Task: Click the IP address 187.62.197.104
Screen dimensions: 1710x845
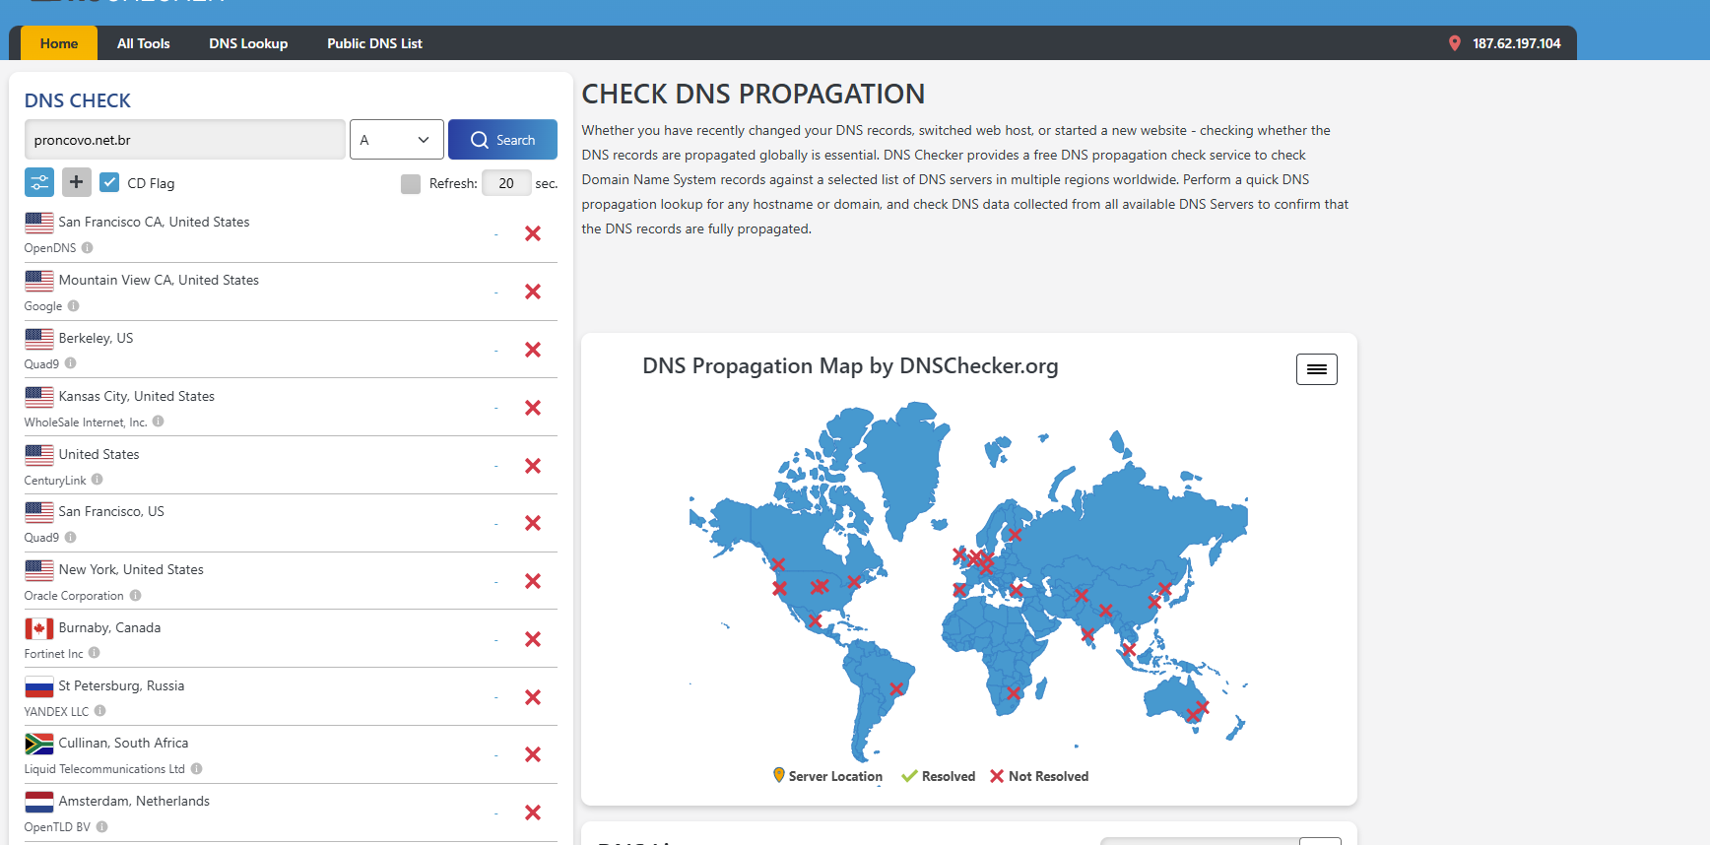Action: point(1517,43)
